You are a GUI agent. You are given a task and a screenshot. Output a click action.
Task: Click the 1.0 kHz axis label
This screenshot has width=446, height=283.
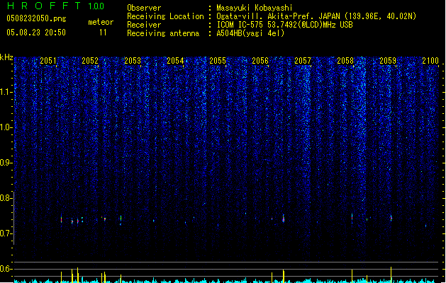(6, 127)
